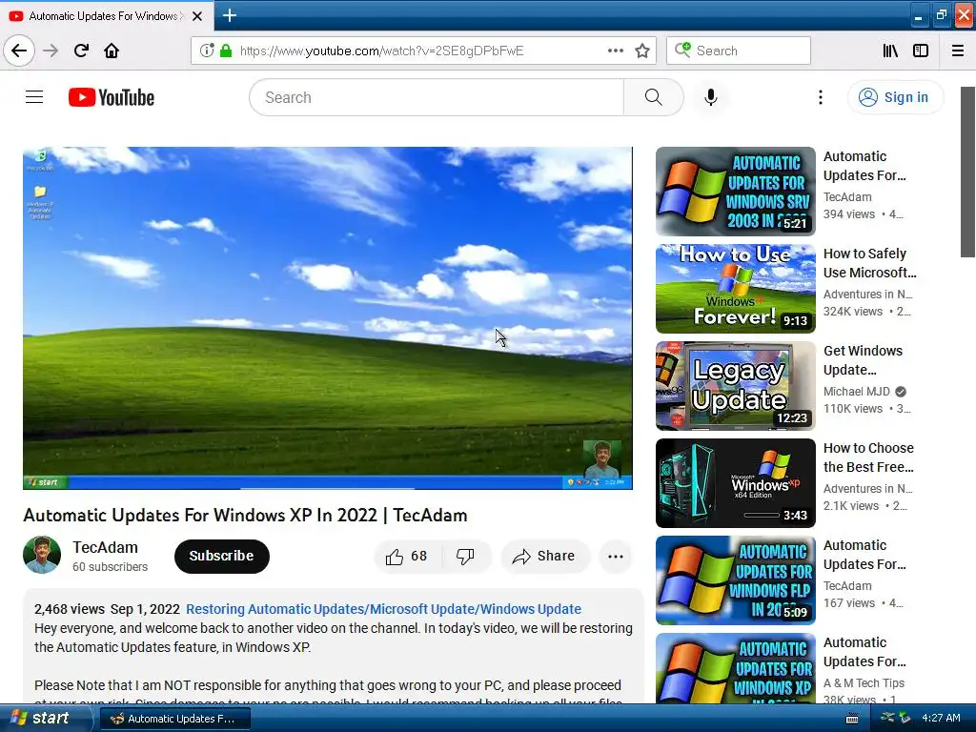
Task: Open the browser hamburger menu
Action: pyautogui.click(x=958, y=51)
